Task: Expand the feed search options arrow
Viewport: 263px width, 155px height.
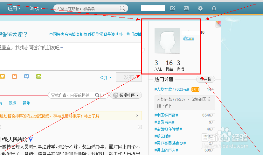Action: [x=104, y=95]
